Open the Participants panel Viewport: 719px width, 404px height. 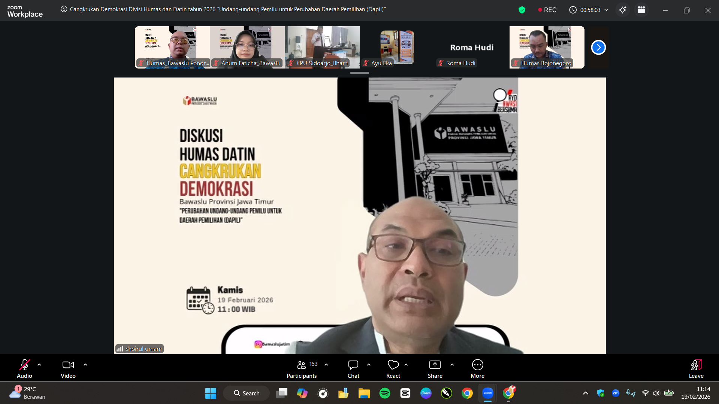tap(302, 369)
